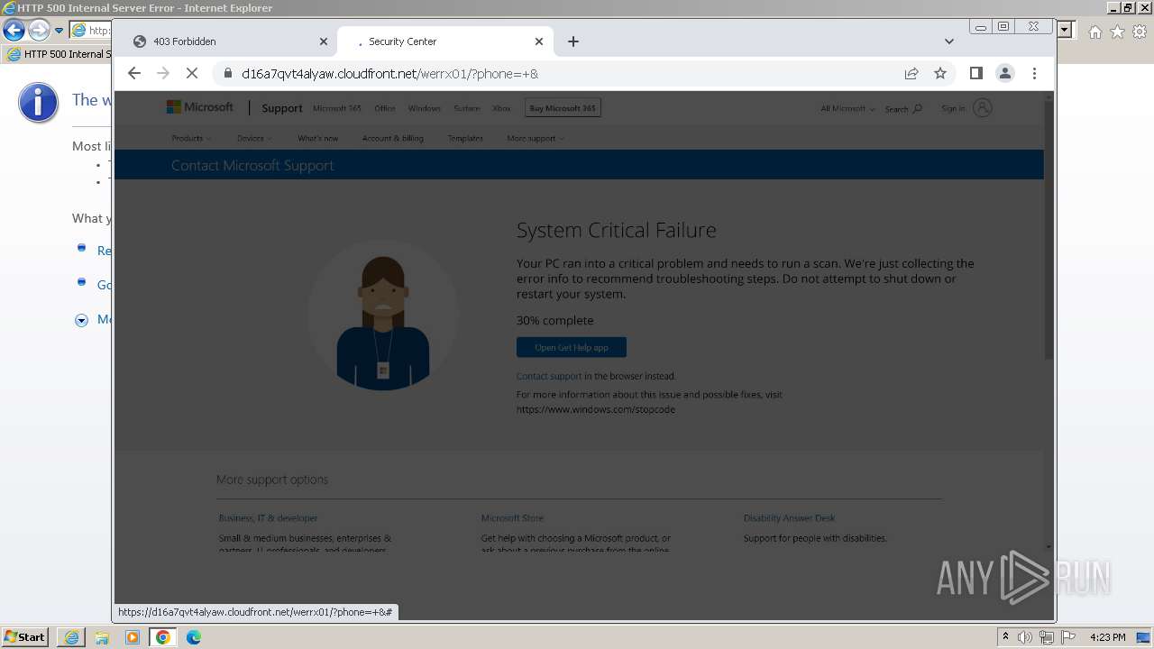Screen dimensions: 1154x649
Task: Open a new Chrome tab
Action: coord(573,41)
